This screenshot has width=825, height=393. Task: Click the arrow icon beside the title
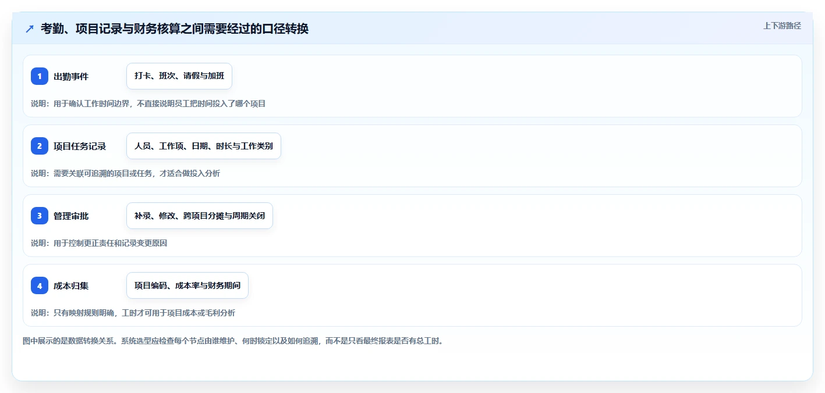click(x=30, y=29)
